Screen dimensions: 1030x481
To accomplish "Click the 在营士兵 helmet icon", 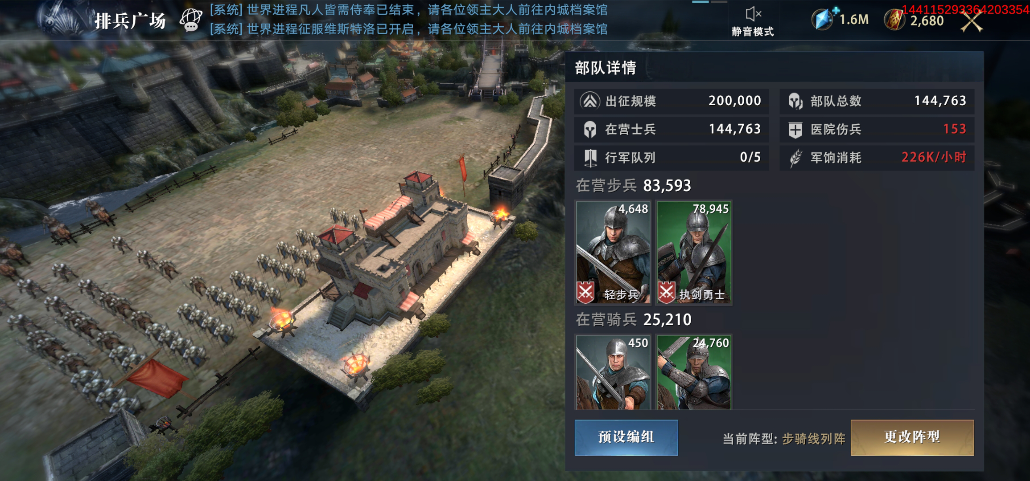I will [x=590, y=130].
